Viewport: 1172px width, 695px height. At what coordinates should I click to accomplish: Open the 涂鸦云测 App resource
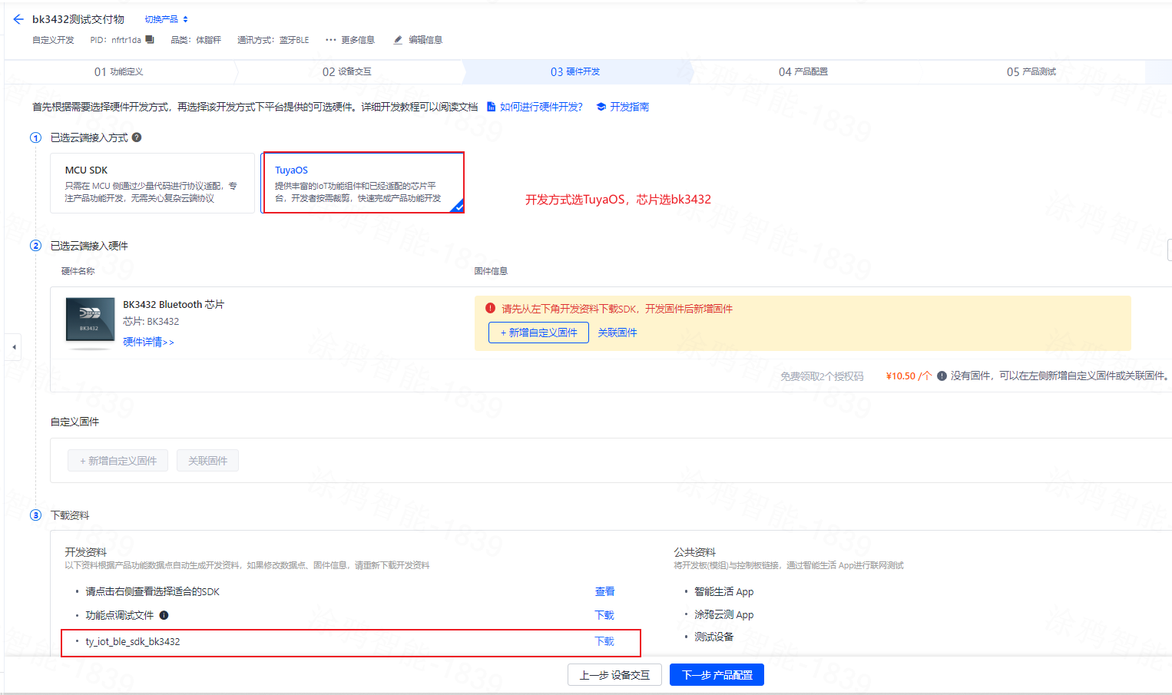[x=723, y=614]
